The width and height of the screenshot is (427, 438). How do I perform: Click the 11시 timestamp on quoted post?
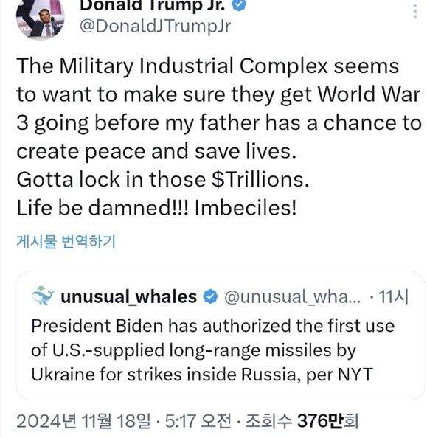coord(394,296)
